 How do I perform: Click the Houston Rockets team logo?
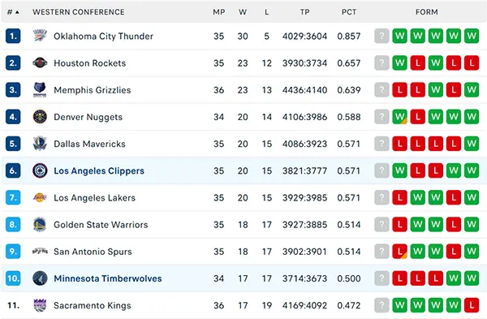40,63
